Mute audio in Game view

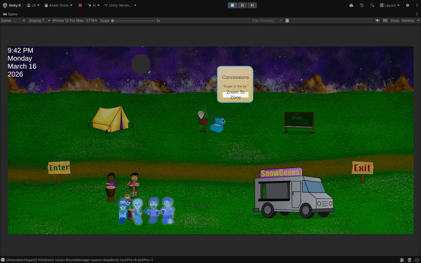pos(377,21)
